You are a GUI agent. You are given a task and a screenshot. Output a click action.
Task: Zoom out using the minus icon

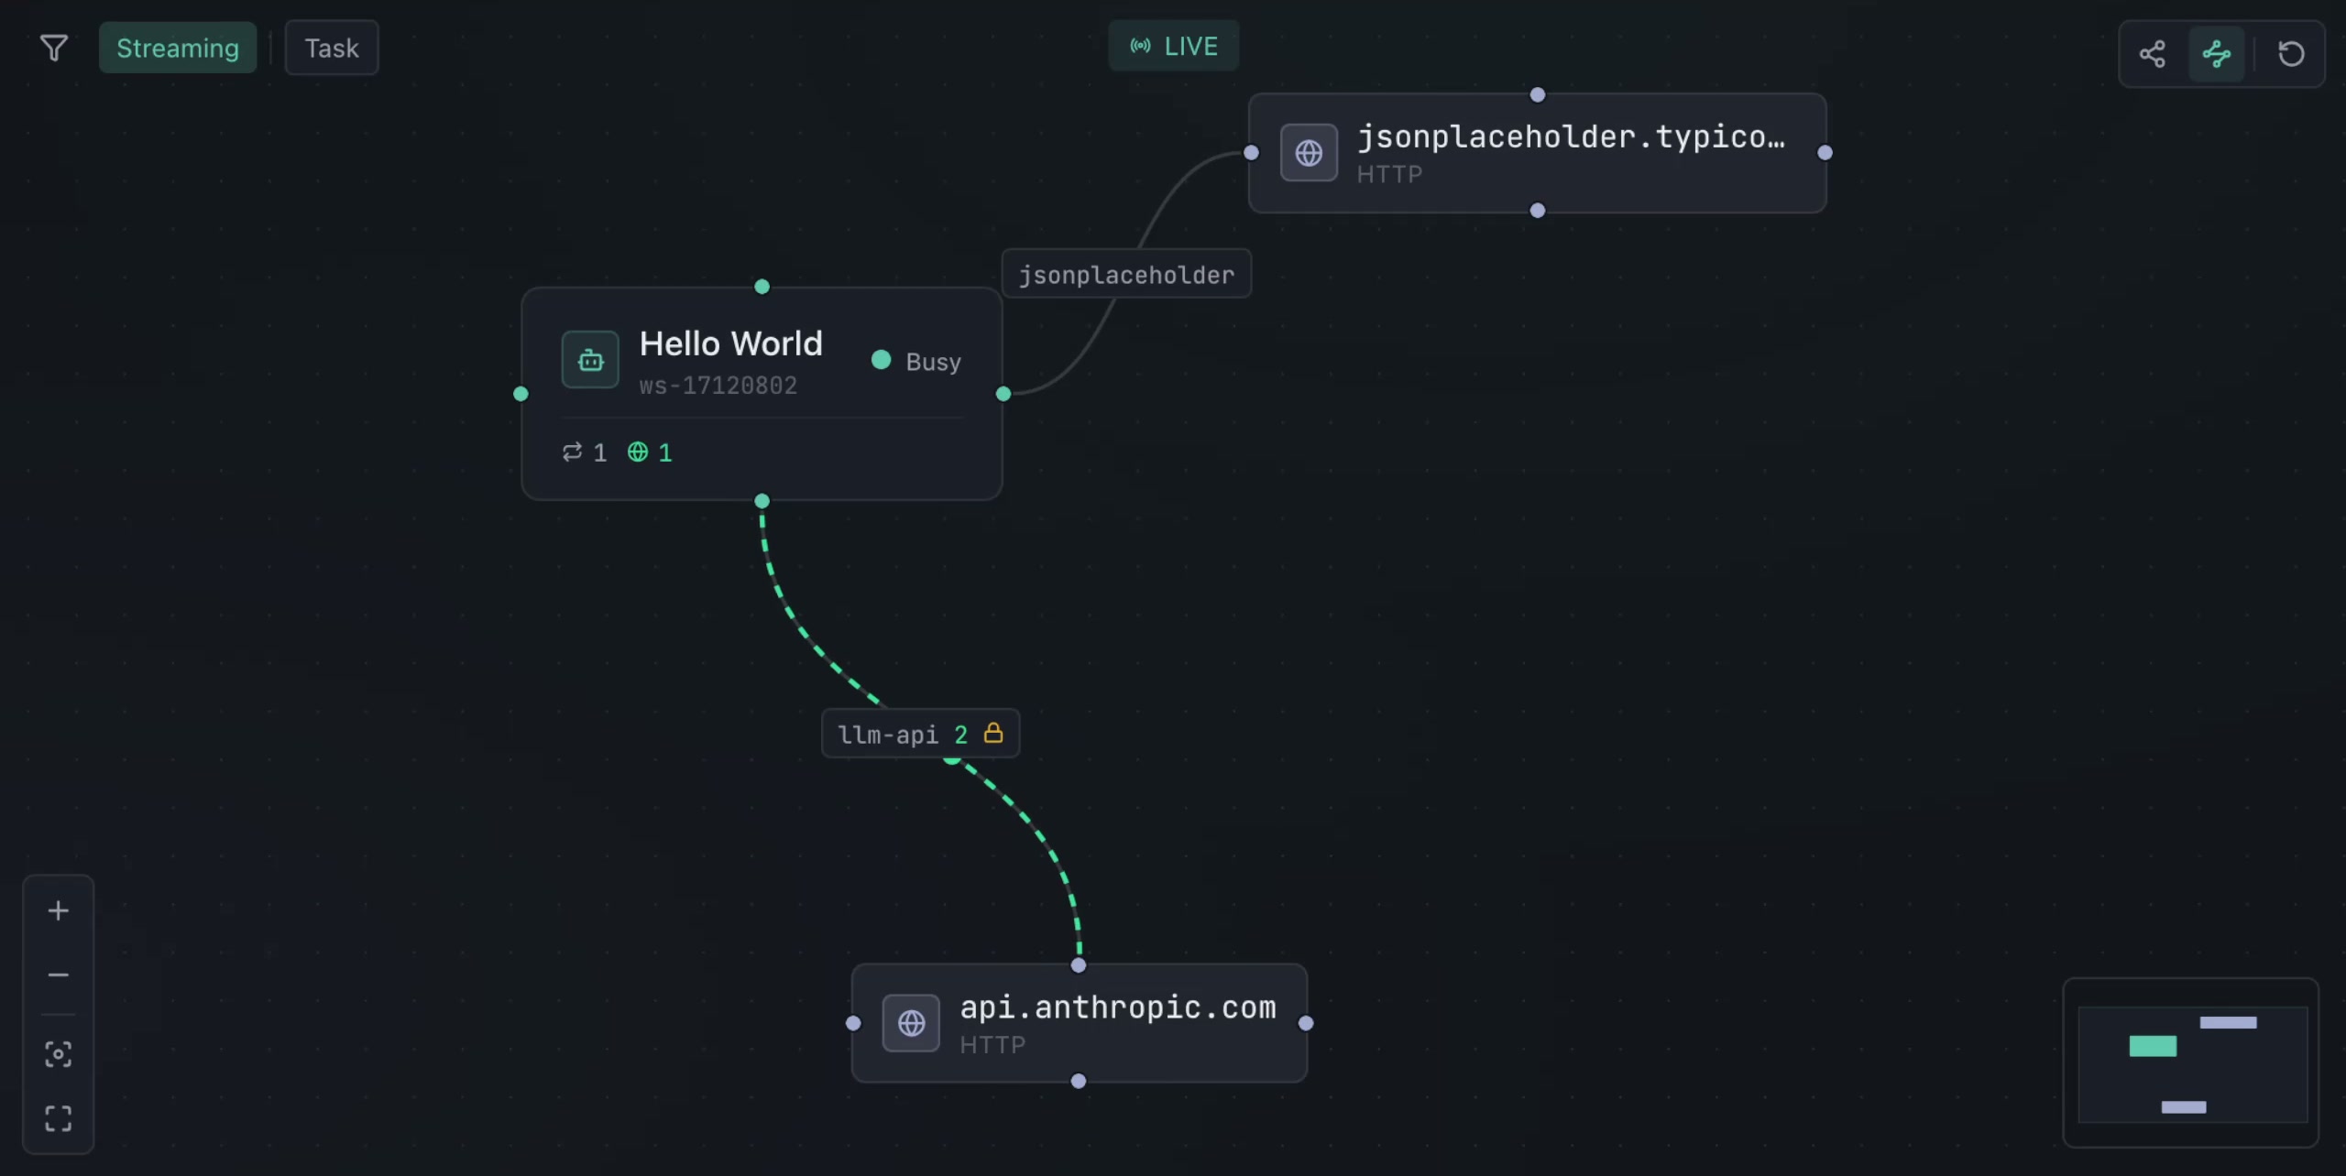(58, 975)
